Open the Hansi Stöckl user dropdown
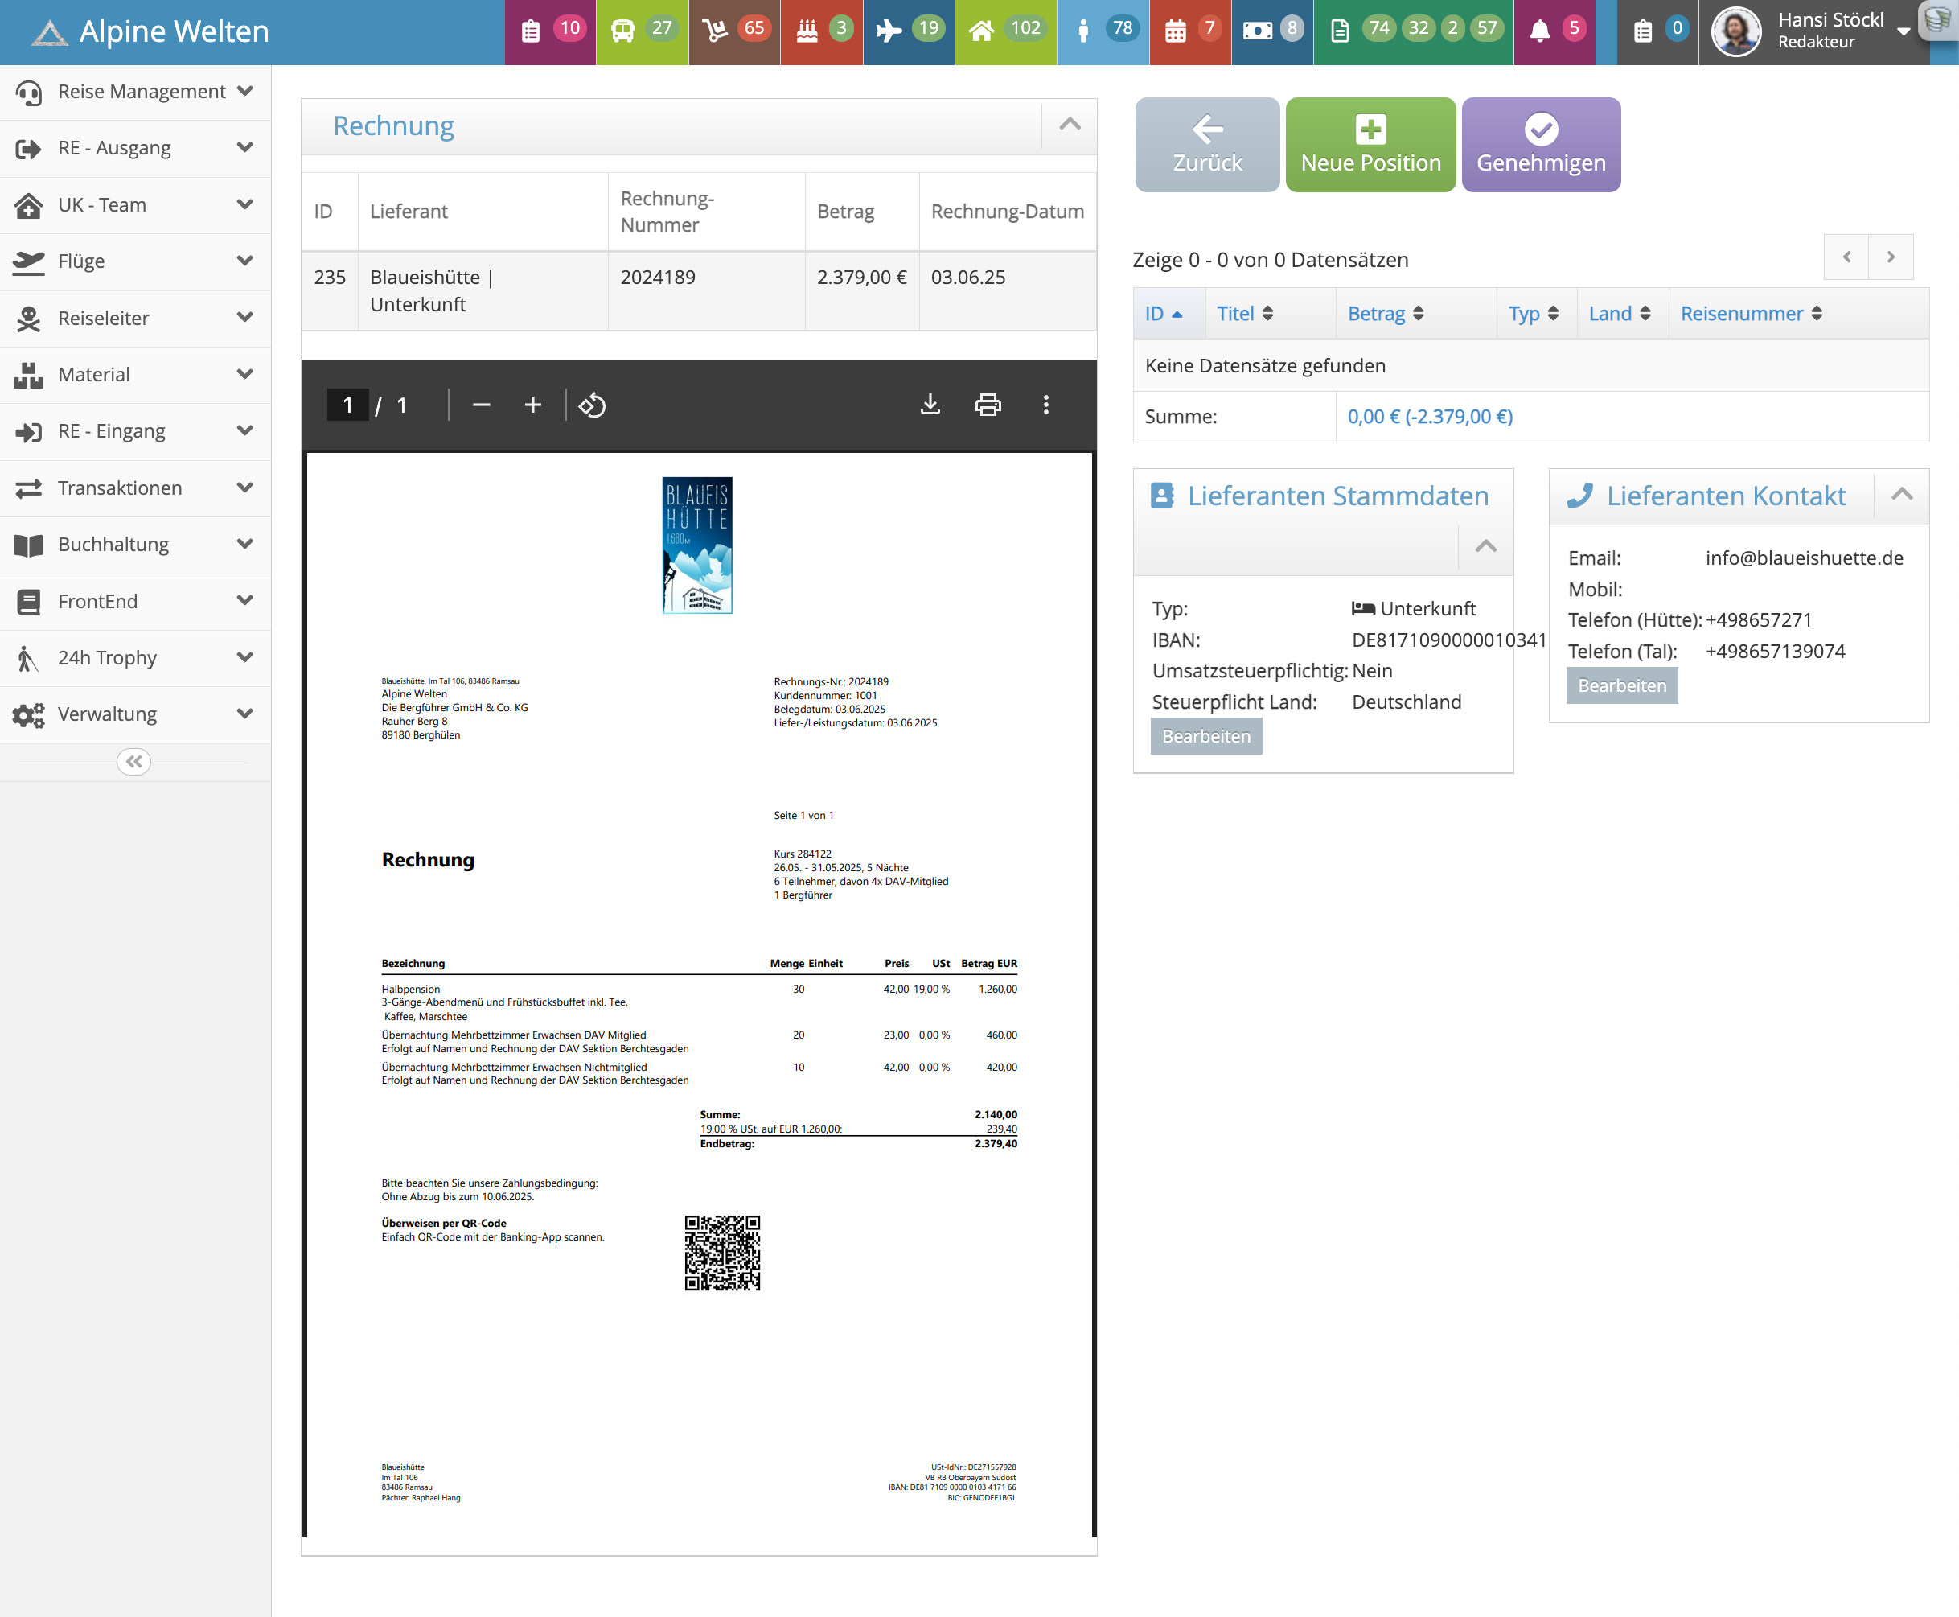 click(x=1830, y=31)
